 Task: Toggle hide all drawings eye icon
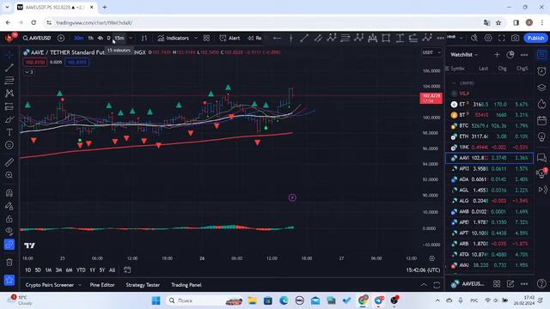coord(9,231)
